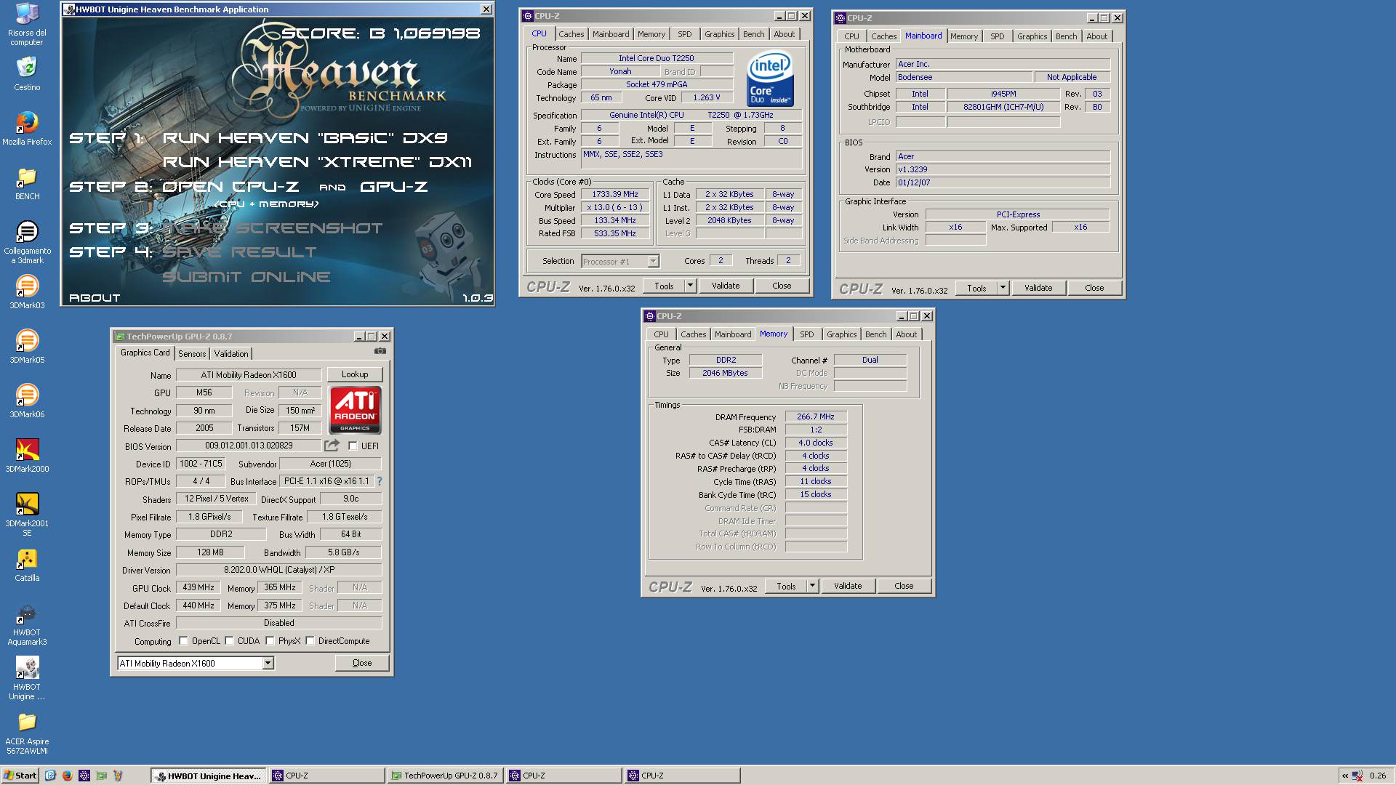Click the Intel Core Duo logo
This screenshot has width=1396, height=785.
(x=770, y=78)
